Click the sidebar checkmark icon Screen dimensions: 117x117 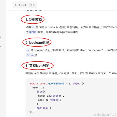click(1, 46)
